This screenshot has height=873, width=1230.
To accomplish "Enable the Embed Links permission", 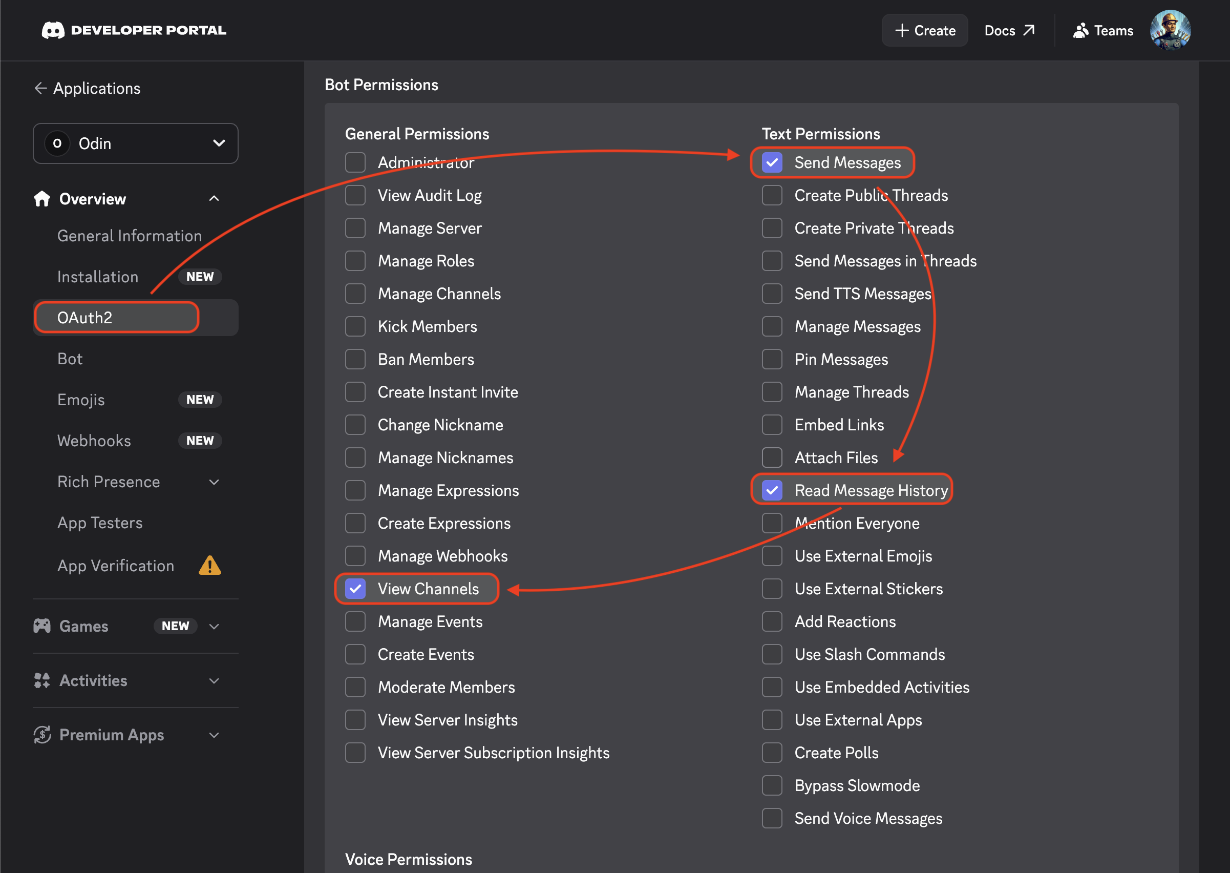I will 772,425.
